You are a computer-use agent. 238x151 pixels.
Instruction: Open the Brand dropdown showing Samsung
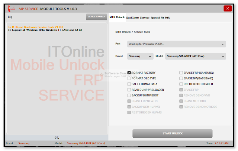point(140,56)
